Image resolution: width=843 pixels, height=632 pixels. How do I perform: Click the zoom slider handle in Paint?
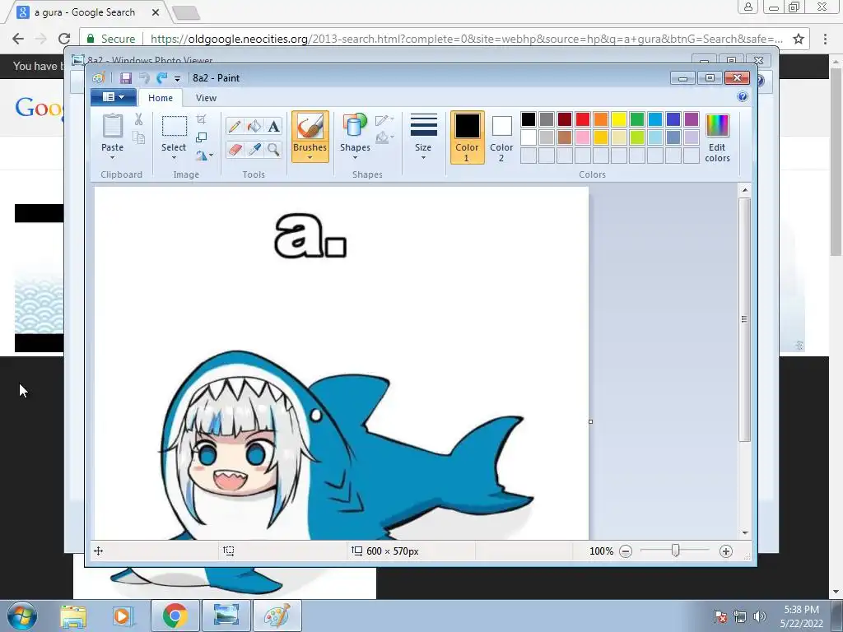point(676,551)
